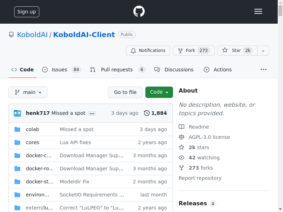Click the eye icon beside 42 watching
Image resolution: width=283 pixels, height=212 pixels.
tap(181, 158)
